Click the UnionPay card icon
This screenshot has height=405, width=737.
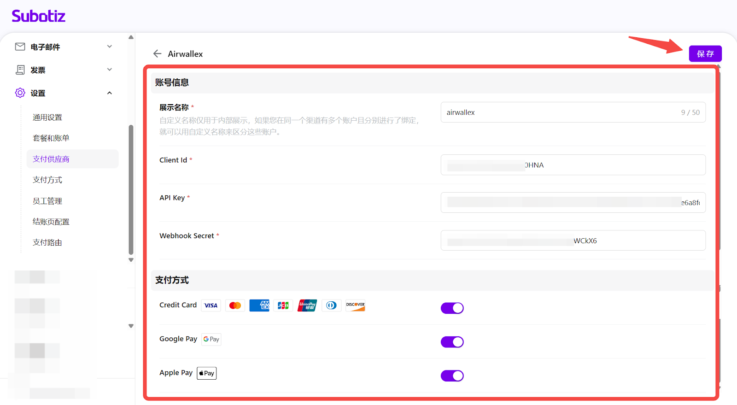pyautogui.click(x=307, y=305)
